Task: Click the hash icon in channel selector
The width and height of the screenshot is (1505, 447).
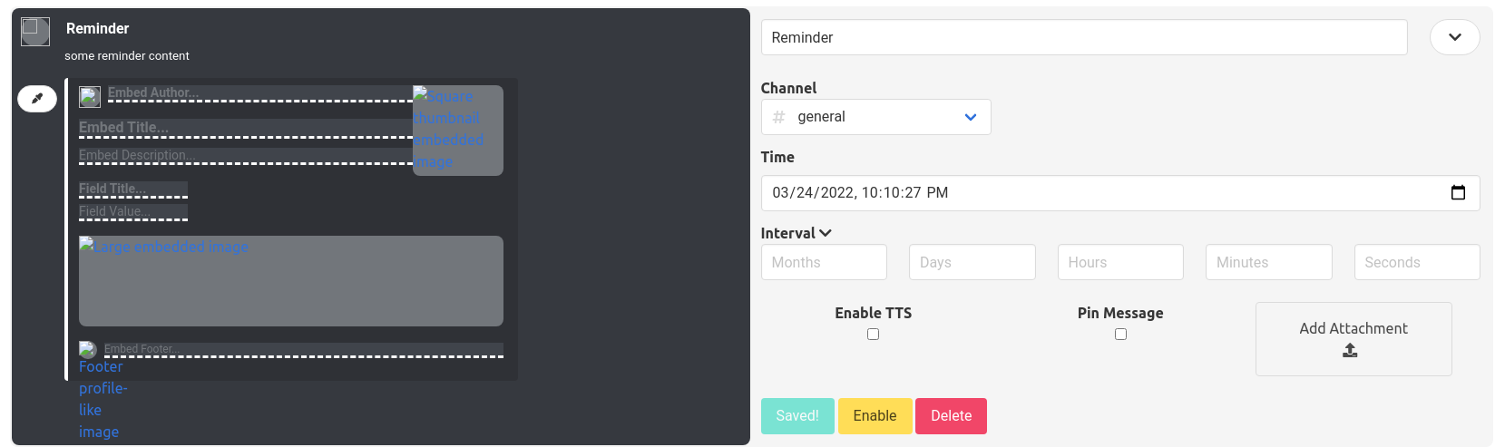Action: click(778, 117)
